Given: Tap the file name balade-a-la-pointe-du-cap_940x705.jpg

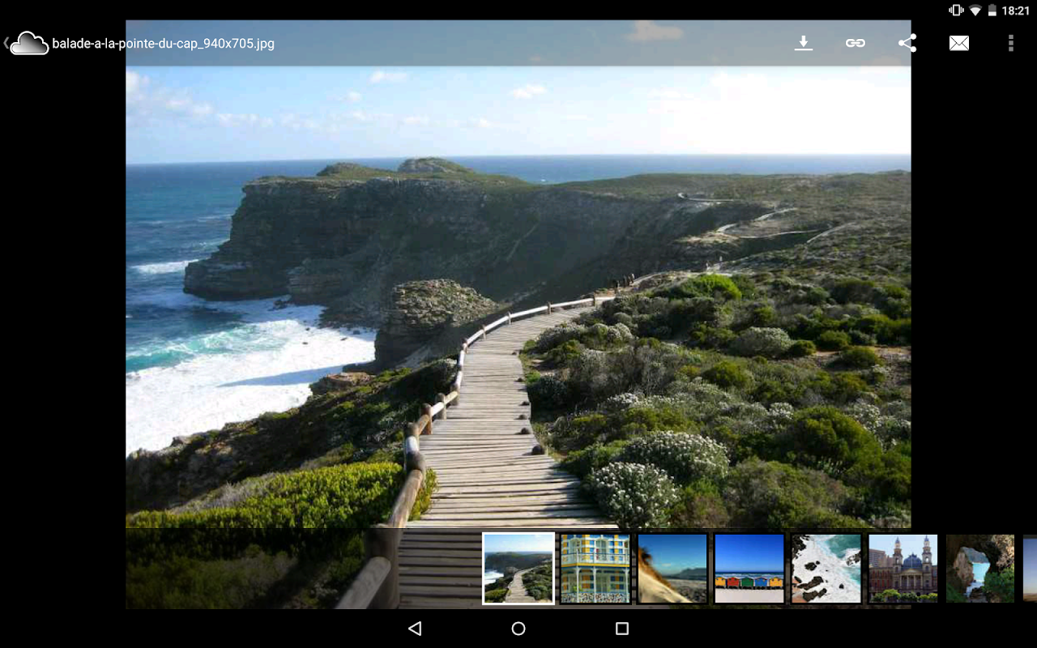Looking at the screenshot, I should (163, 44).
